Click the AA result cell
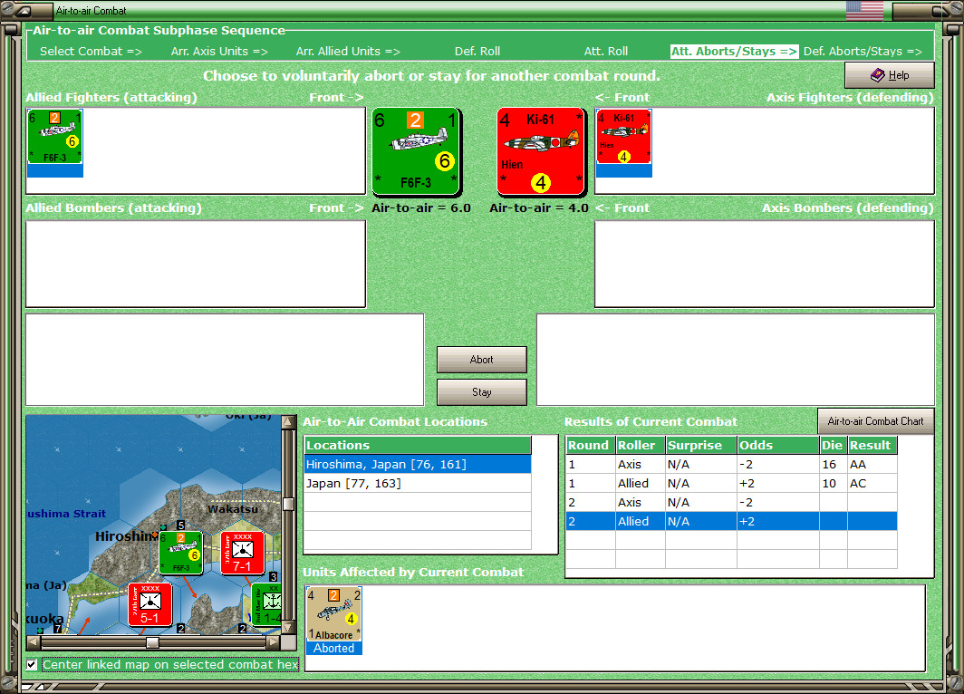Viewport: 964px width, 694px height. [x=872, y=464]
